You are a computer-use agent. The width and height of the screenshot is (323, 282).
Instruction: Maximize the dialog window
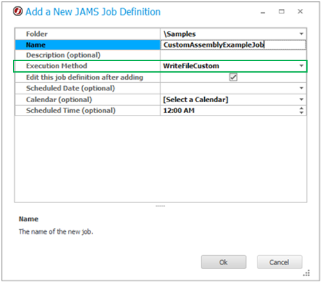[281, 12]
